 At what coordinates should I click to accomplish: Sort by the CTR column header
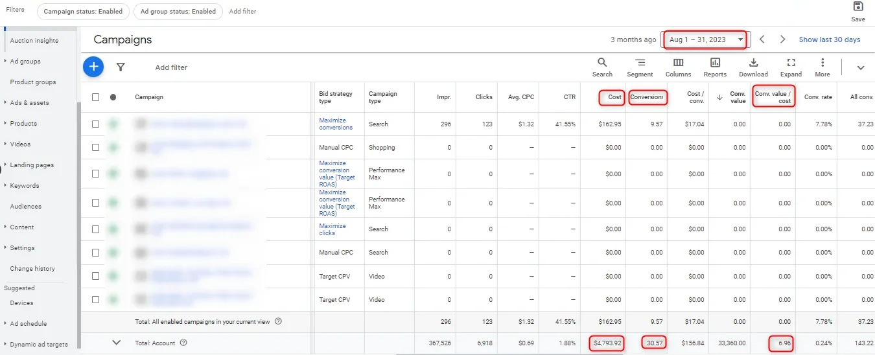[569, 97]
